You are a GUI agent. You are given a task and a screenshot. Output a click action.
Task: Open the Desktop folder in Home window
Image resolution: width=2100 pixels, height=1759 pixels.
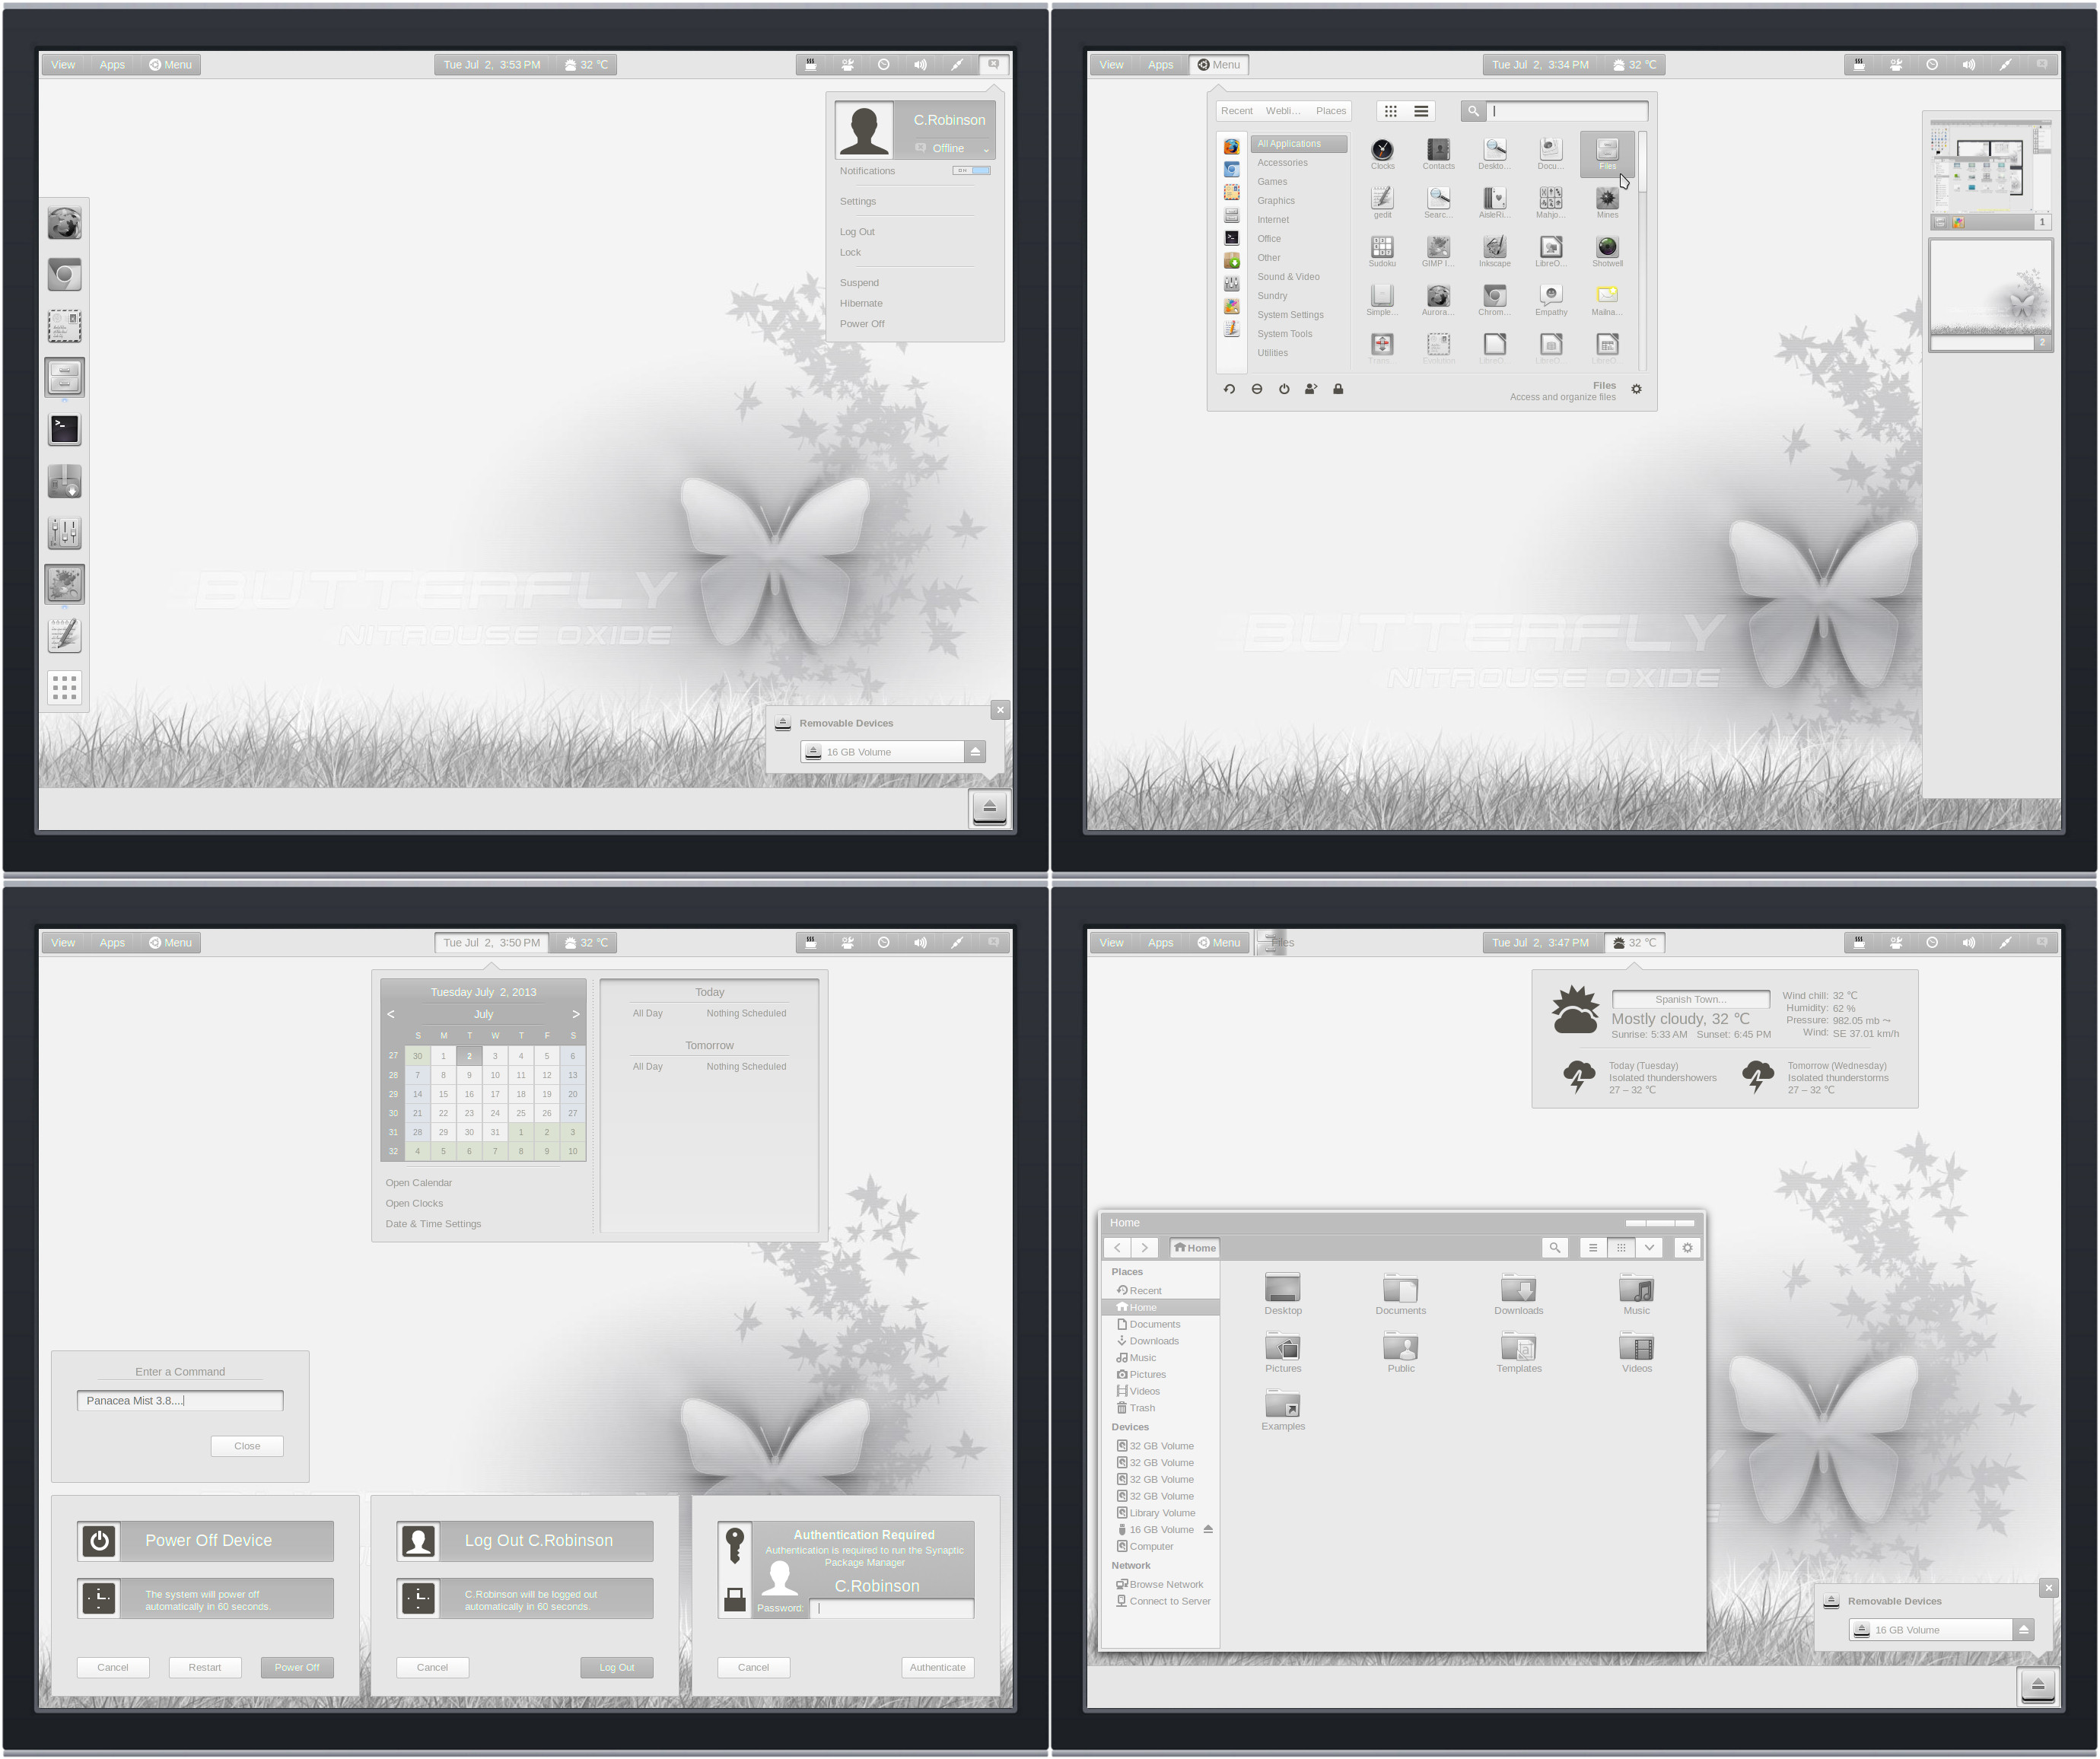[1283, 1295]
